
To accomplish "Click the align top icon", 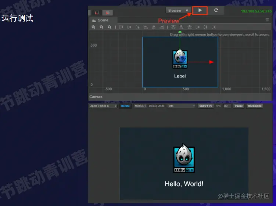I will click(121, 27).
